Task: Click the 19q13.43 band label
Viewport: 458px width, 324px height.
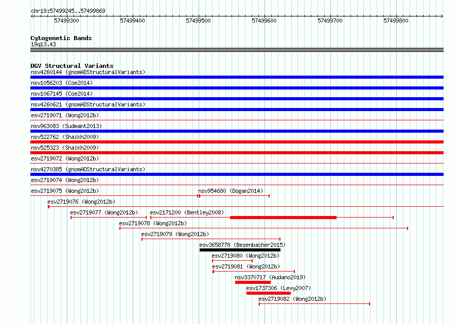Action: click(43, 44)
